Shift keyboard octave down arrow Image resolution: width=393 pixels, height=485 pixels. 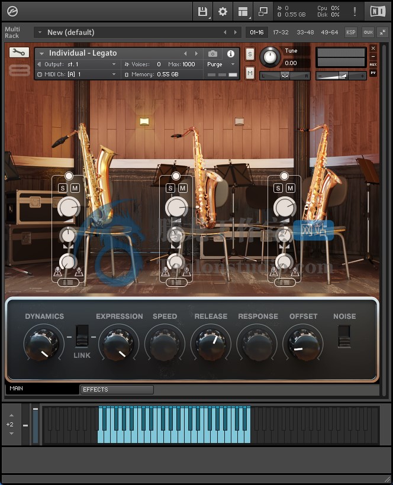11,434
